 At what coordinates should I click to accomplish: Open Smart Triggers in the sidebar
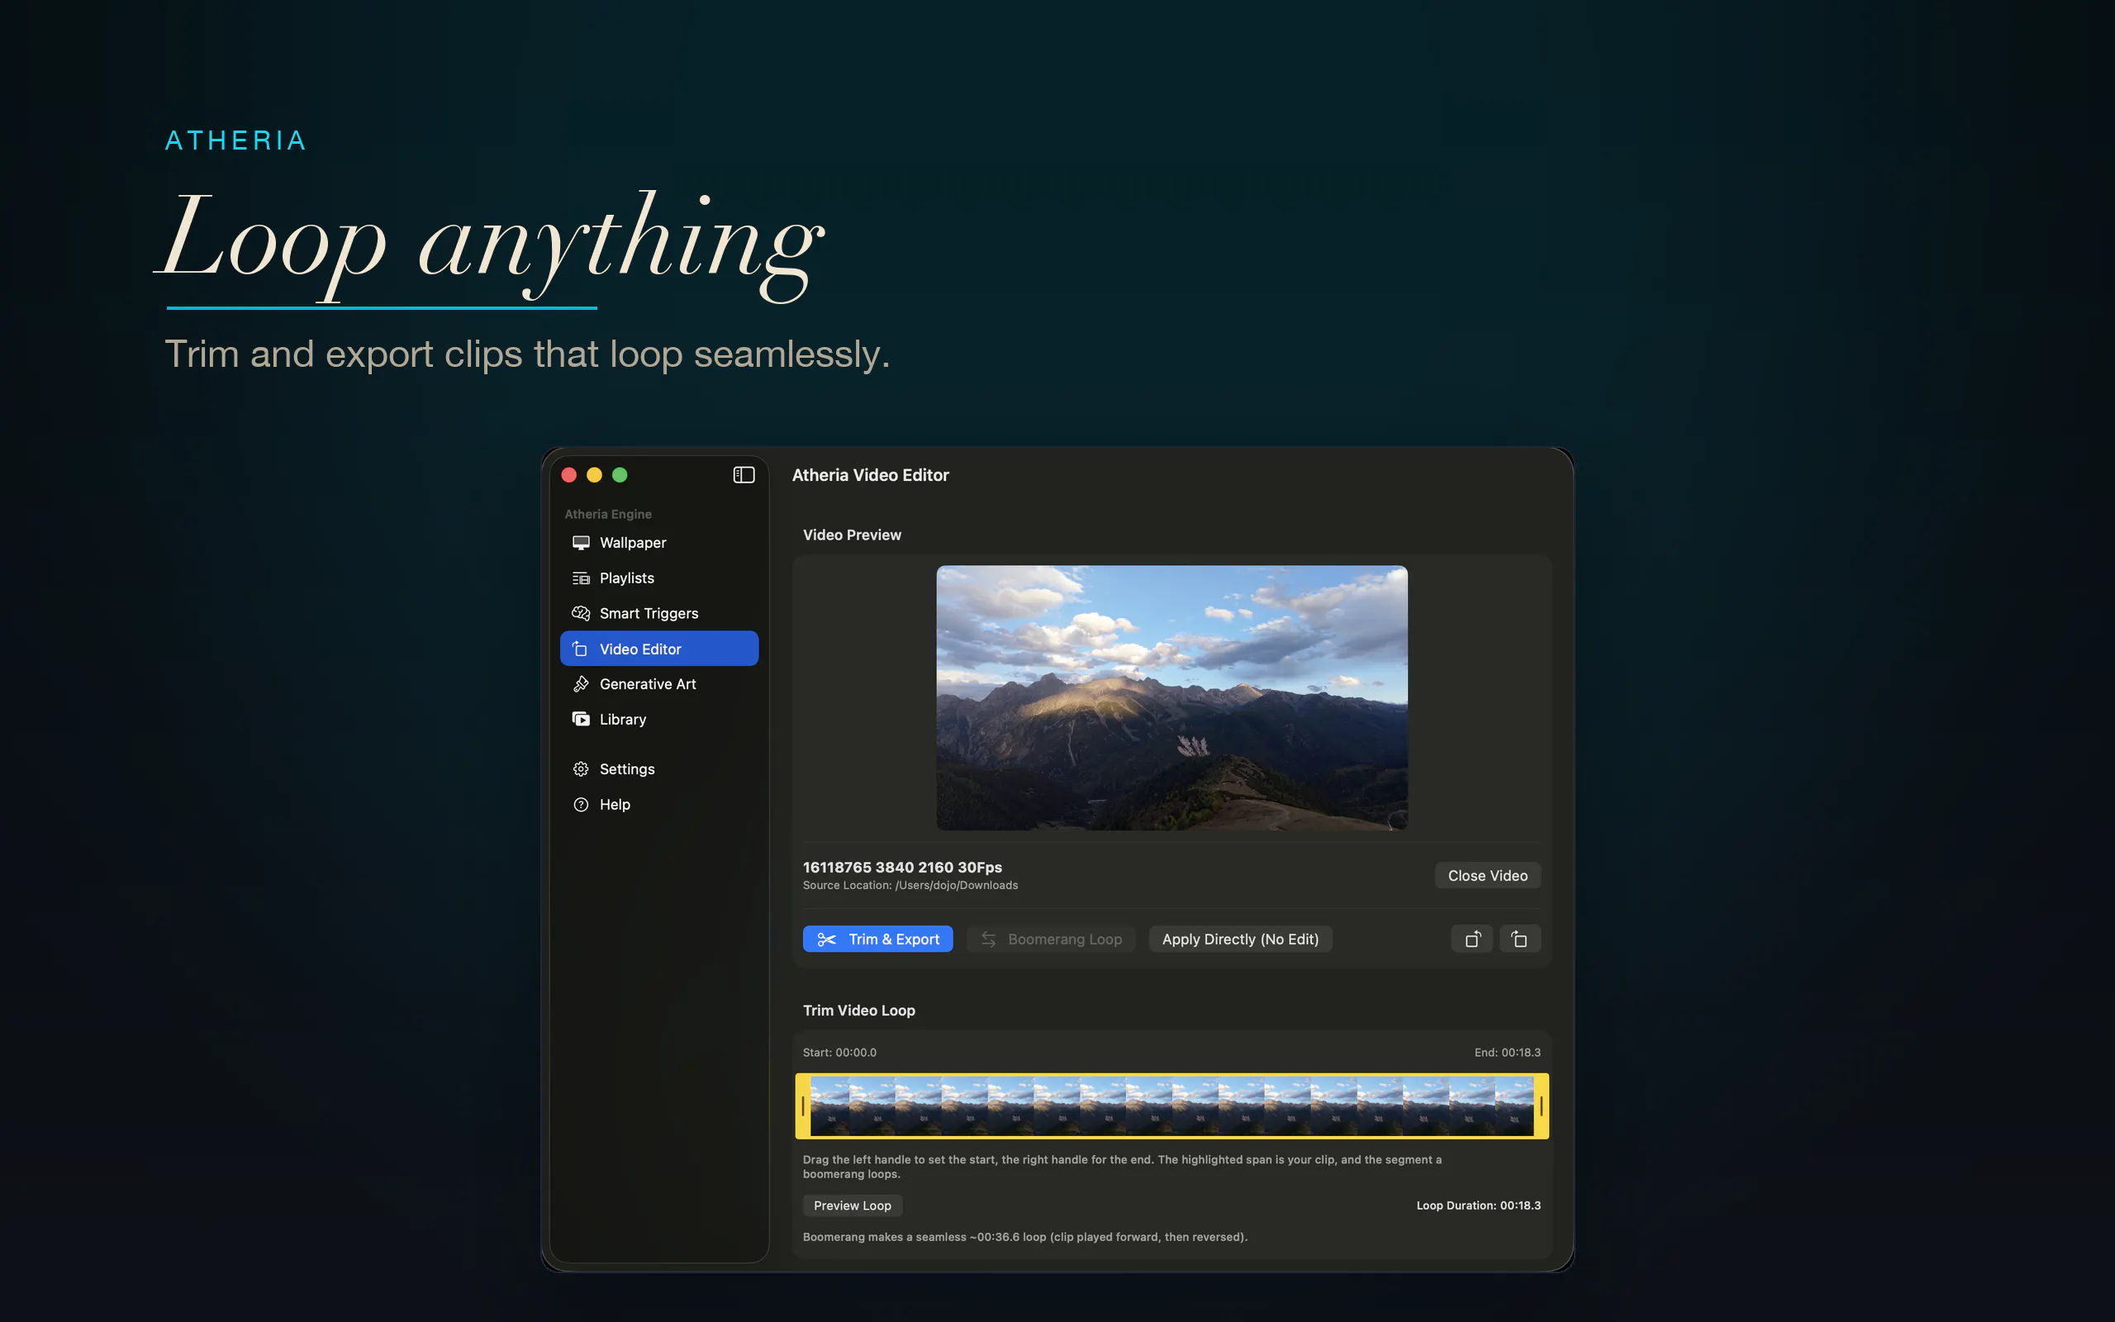[659, 613]
